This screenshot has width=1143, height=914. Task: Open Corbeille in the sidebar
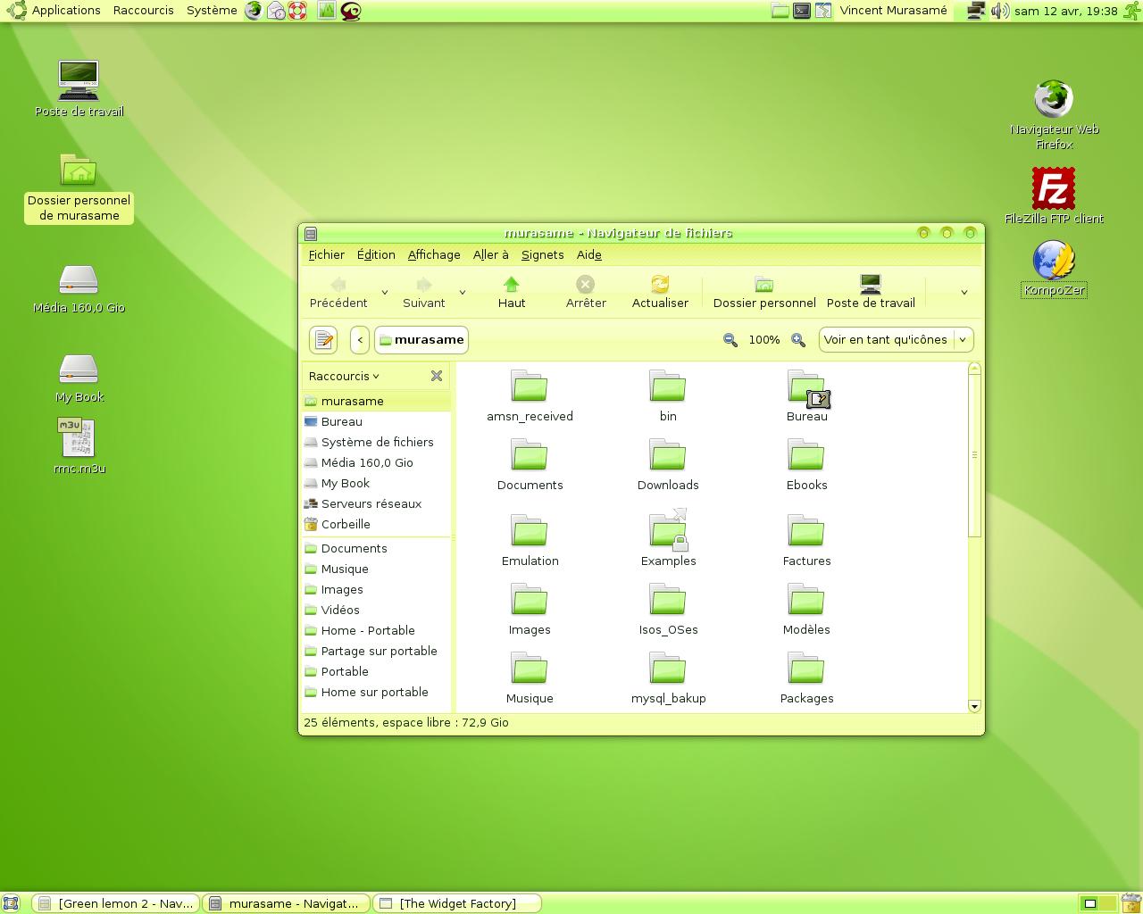click(376, 524)
